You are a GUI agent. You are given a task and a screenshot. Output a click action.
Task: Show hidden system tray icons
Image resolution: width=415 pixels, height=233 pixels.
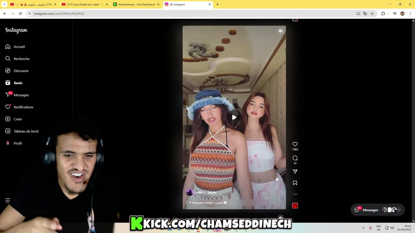coord(363,228)
